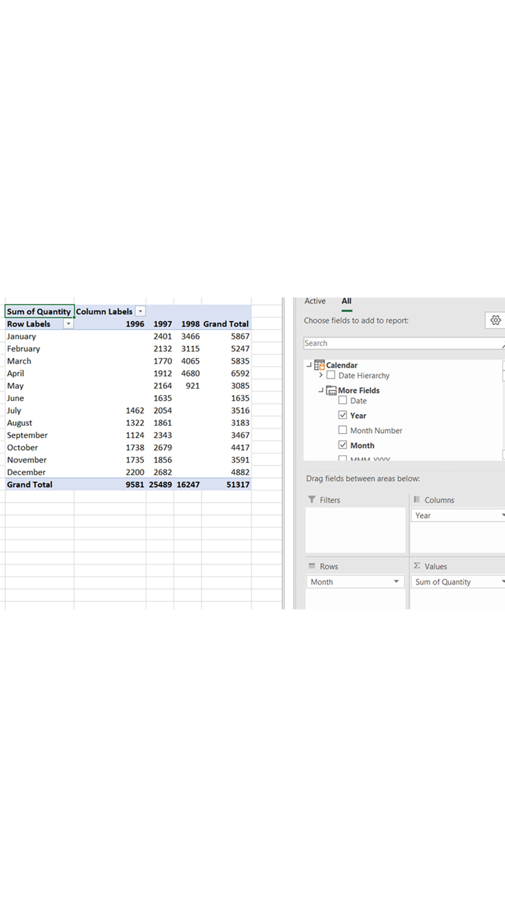The image size is (505, 898).
Task: Open the Row Labels filter dropdown
Action: pyautogui.click(x=68, y=324)
